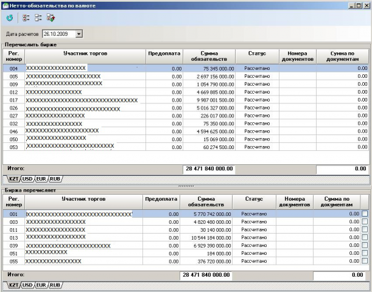Click amount 9 987 001 500.00 in row 017
This screenshot has width=372, height=292.
click(215, 100)
